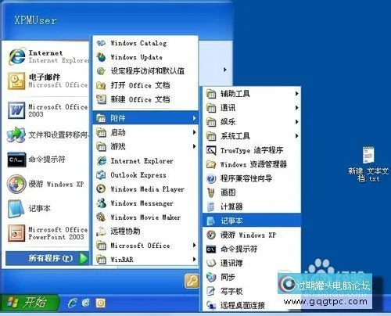The width and height of the screenshot is (391, 316).
Task: Open TrueType 造字程序
Action: [x=252, y=150]
